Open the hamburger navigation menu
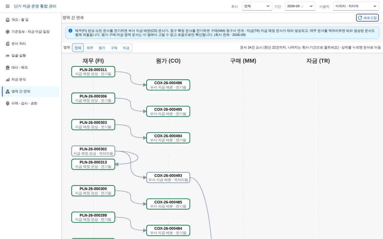The height and width of the screenshot is (239, 383). (7, 6)
